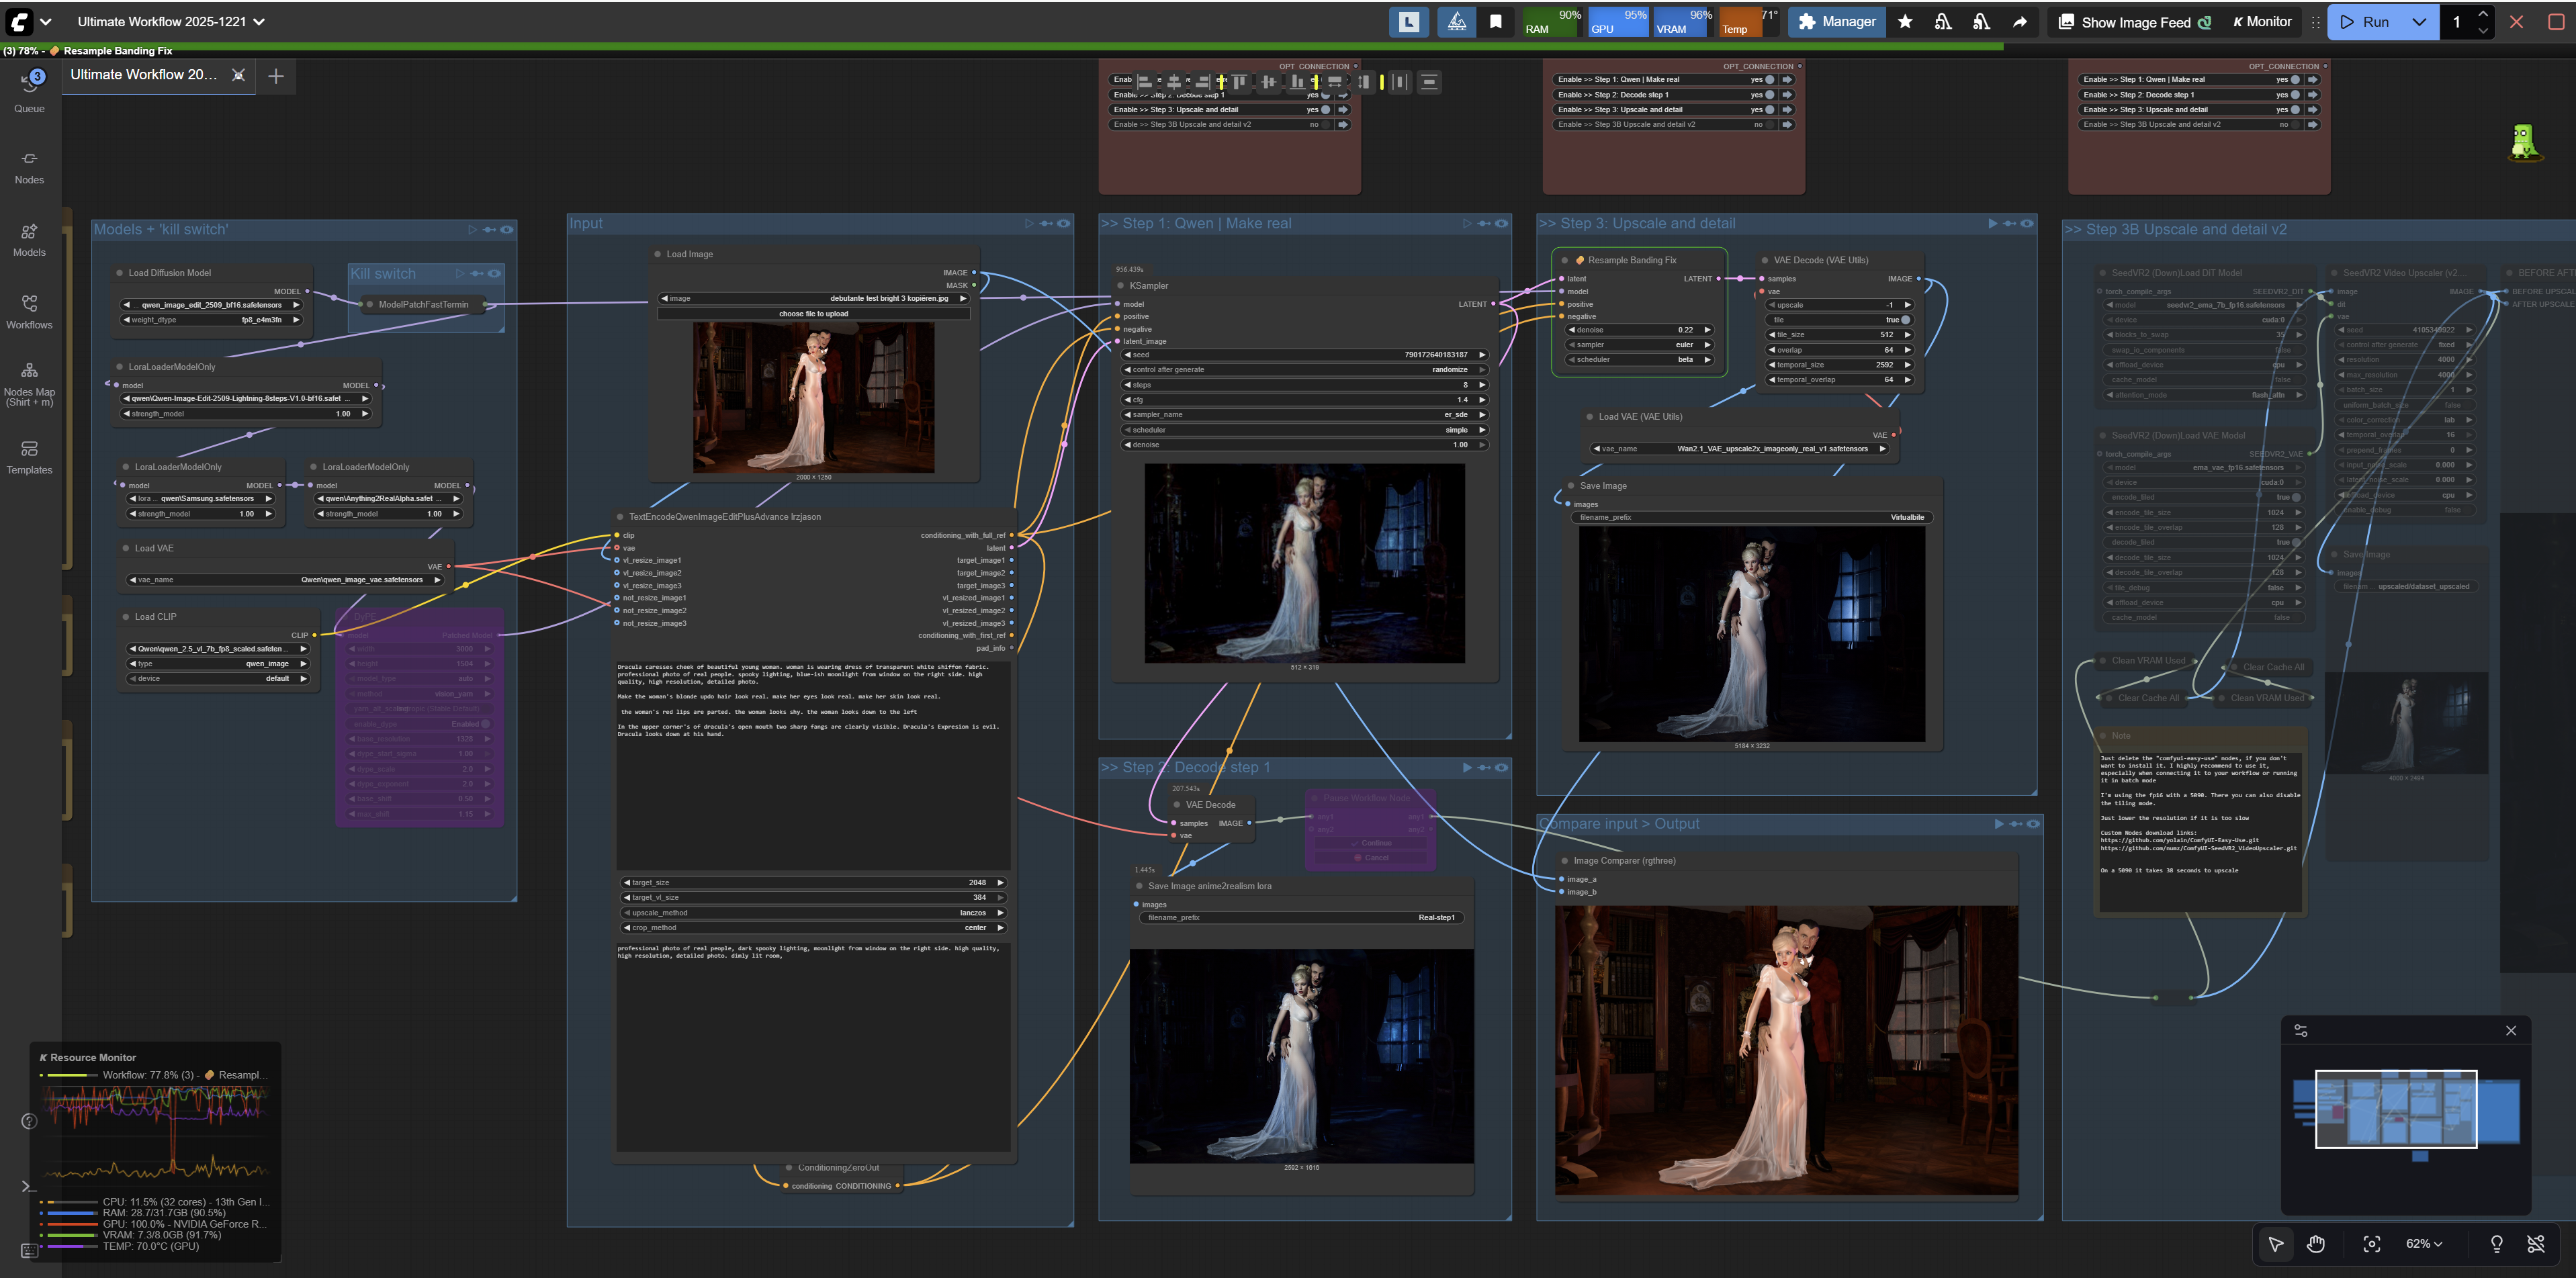Click the green mascot character icon
Viewport: 2576px width, 1278px height.
pos(2525,142)
